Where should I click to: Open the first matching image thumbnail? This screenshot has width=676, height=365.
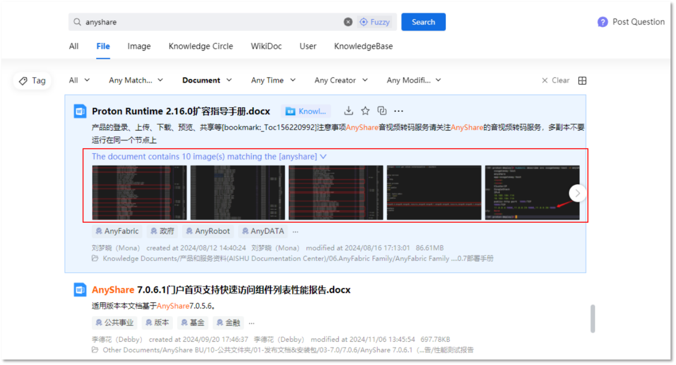click(x=139, y=193)
